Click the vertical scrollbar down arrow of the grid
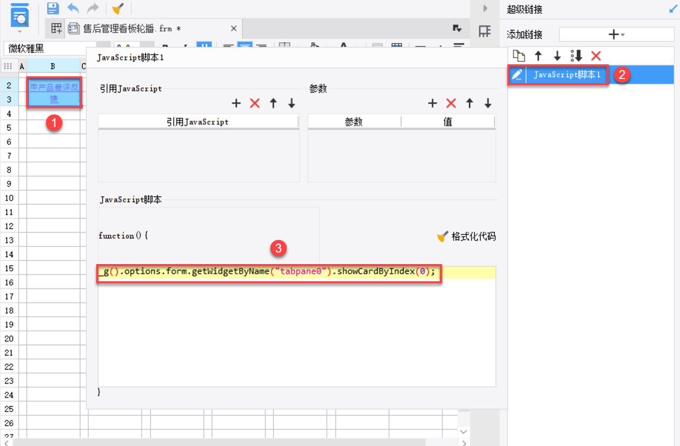 [x=463, y=431]
